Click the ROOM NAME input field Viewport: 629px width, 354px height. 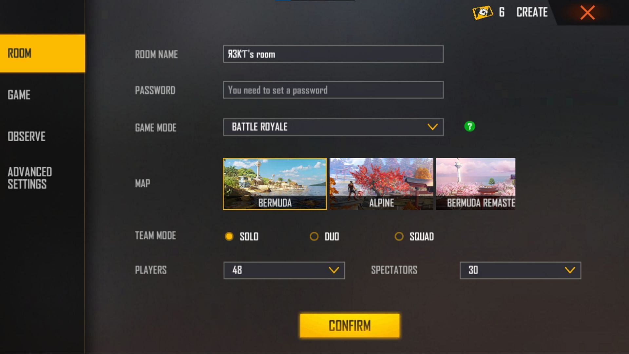tap(333, 54)
